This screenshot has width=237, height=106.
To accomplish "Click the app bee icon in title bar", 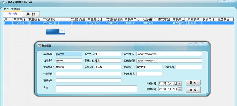I will tap(3, 2).
